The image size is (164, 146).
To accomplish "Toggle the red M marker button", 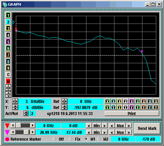I will (x=8, y=81).
